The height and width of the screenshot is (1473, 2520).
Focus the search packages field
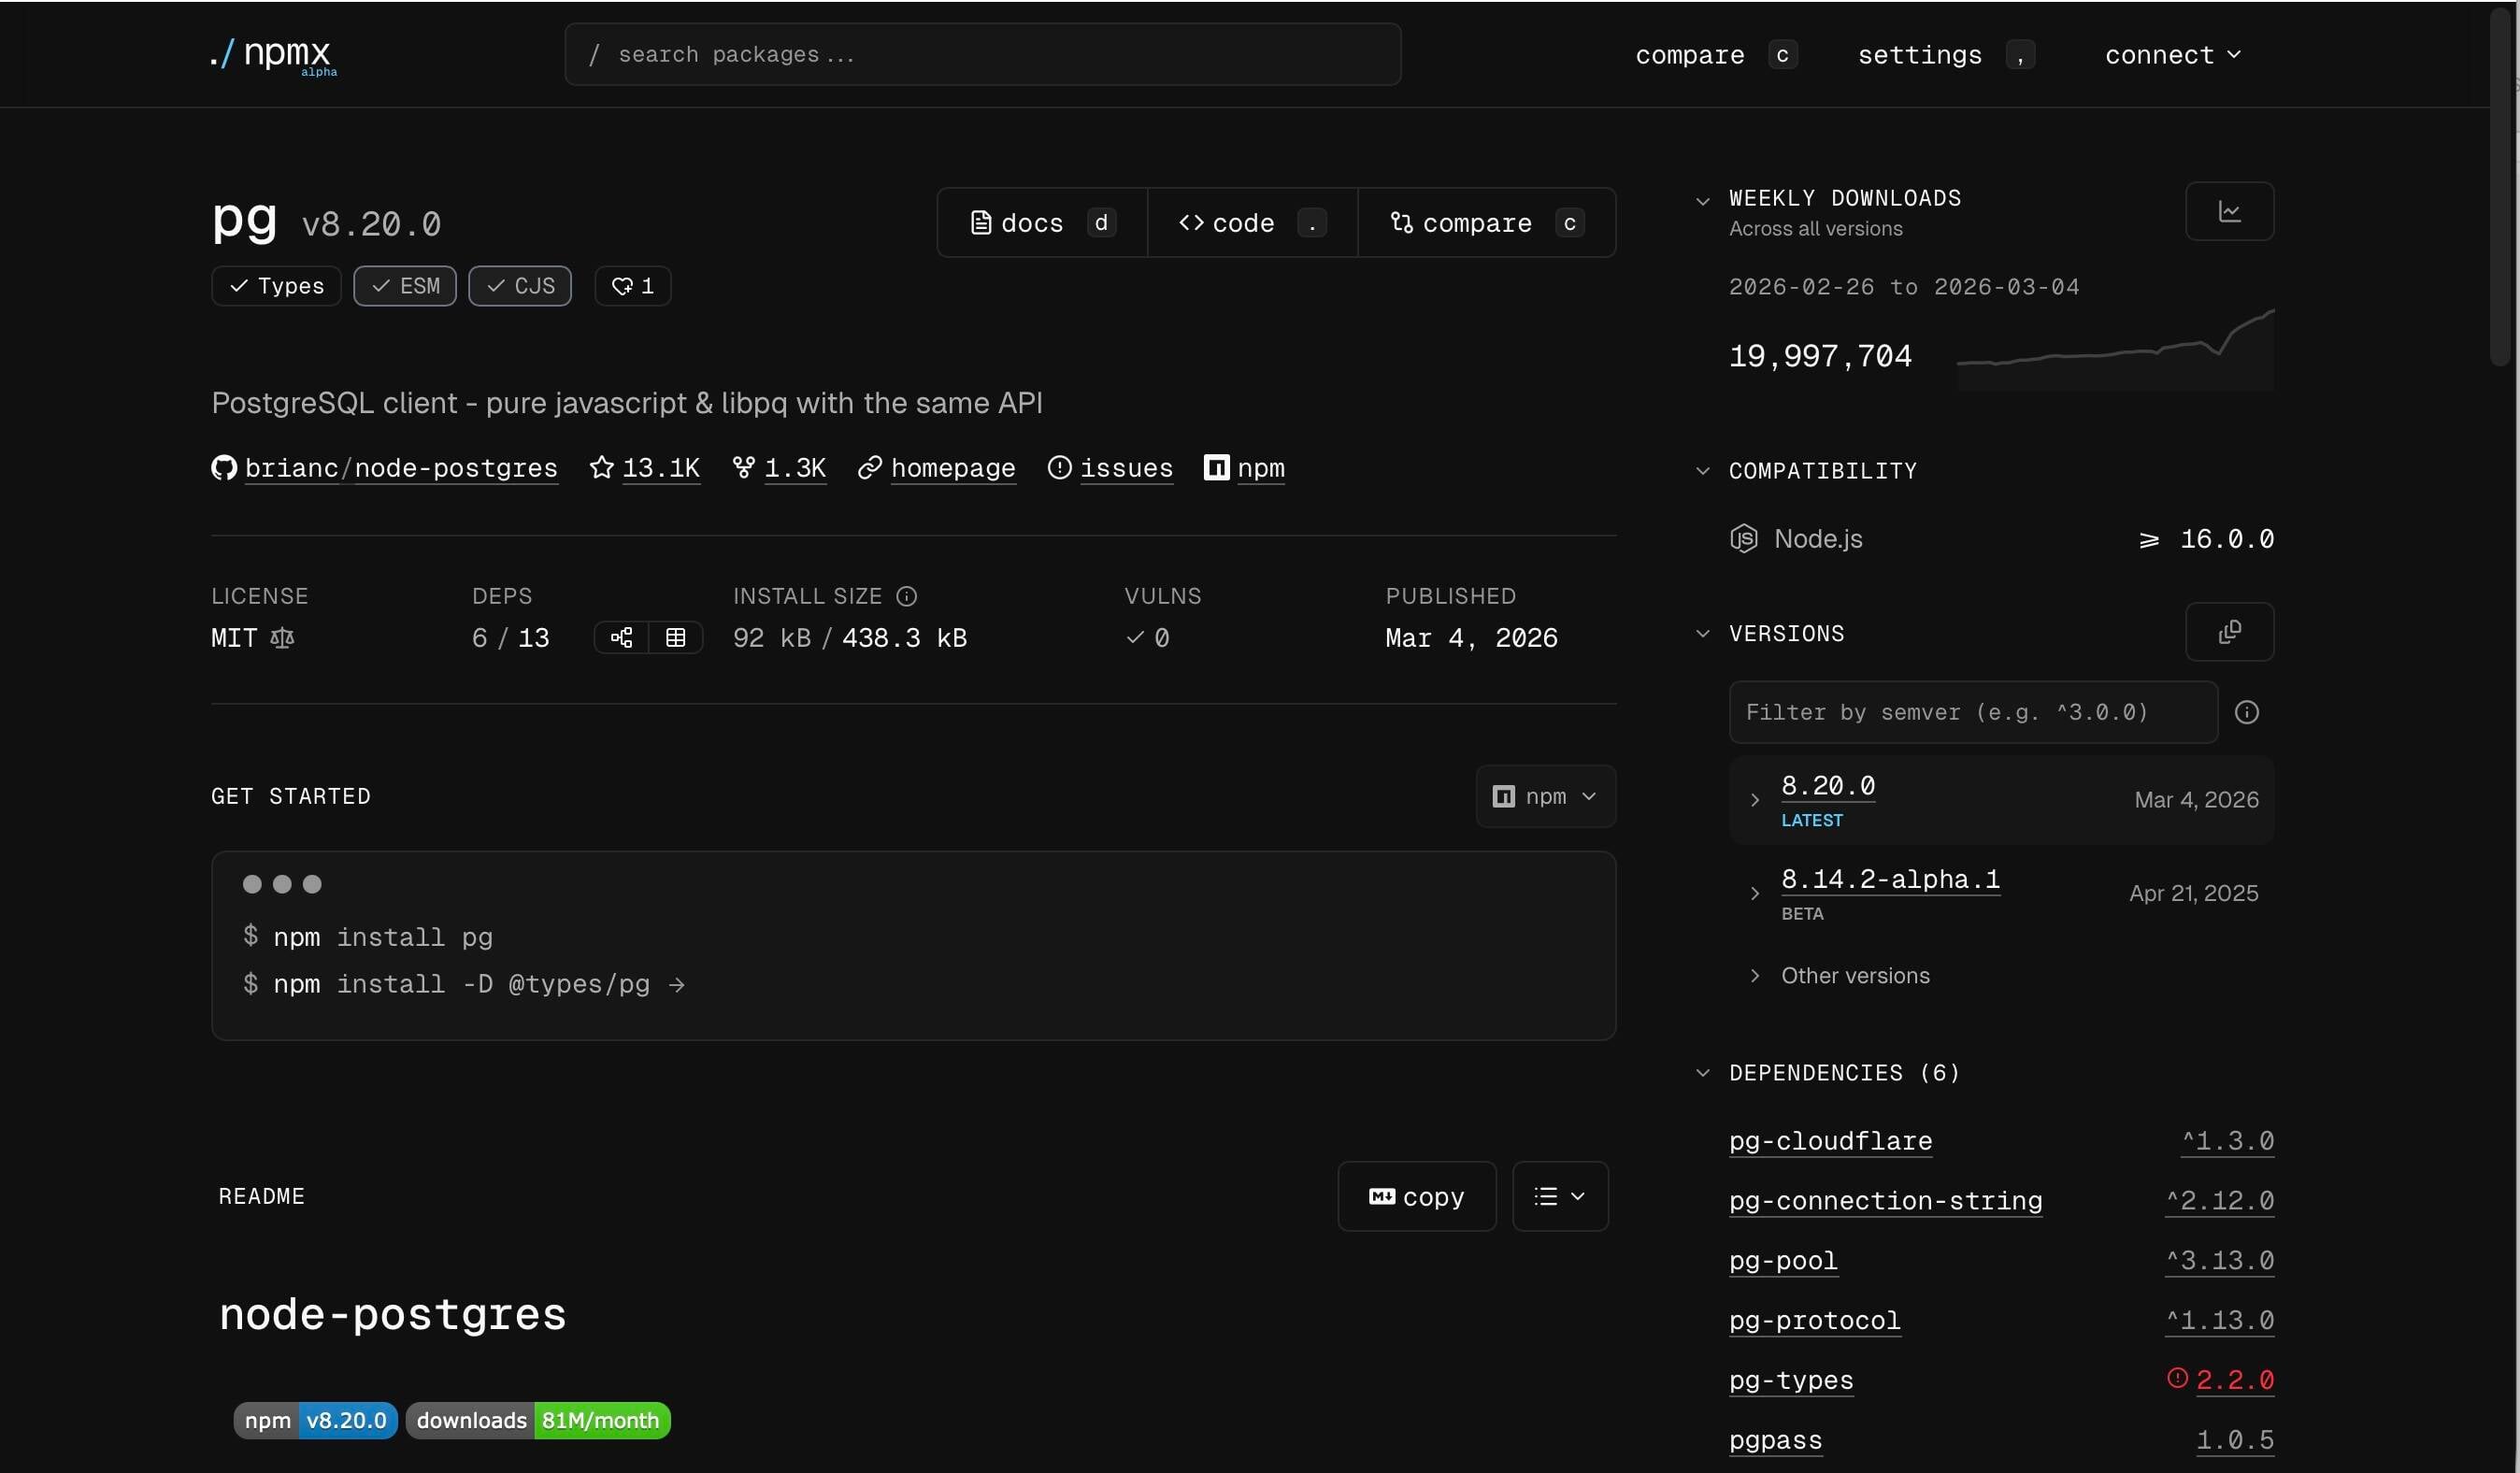coord(982,55)
